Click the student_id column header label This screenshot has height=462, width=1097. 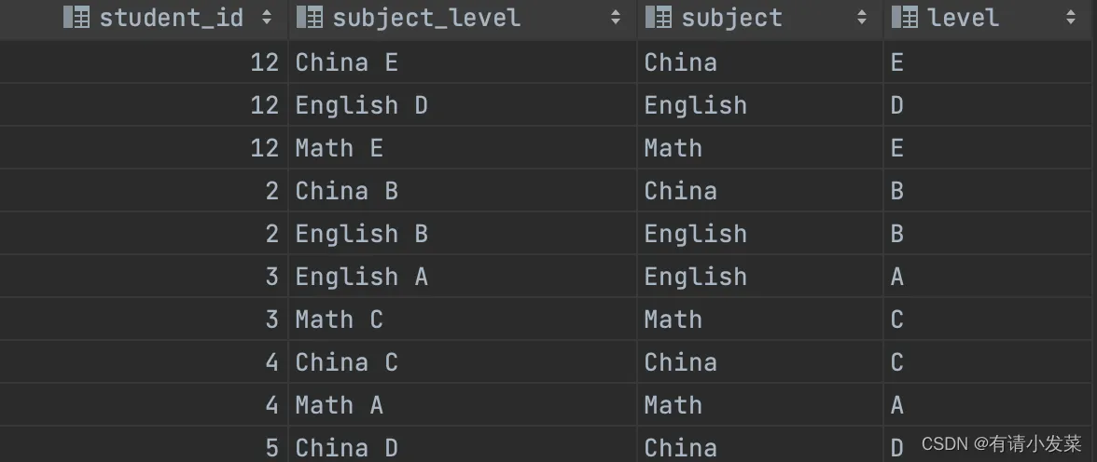tap(171, 17)
